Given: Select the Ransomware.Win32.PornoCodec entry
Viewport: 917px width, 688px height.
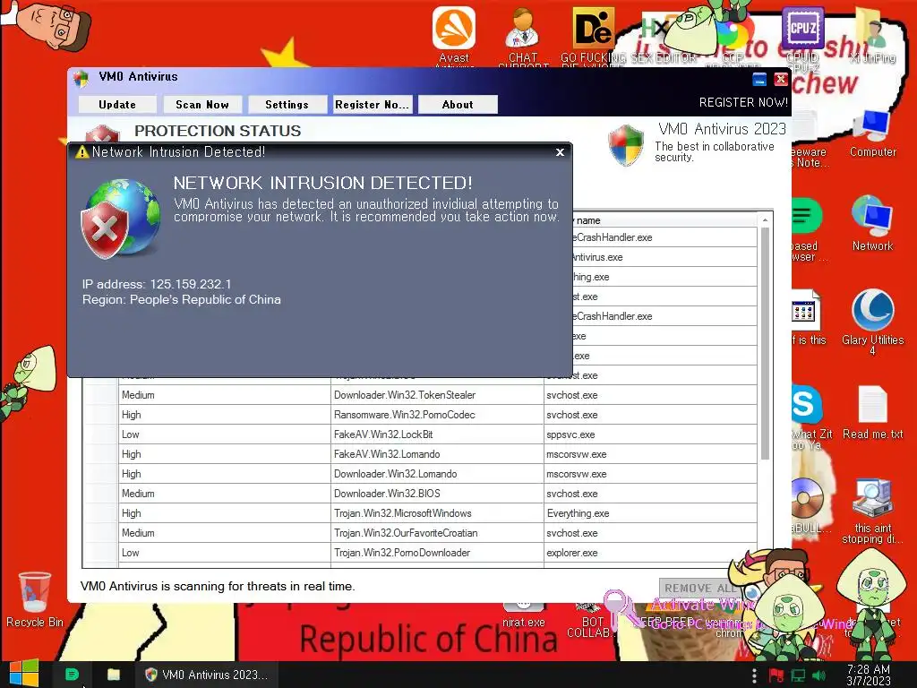Looking at the screenshot, I should coord(437,415).
